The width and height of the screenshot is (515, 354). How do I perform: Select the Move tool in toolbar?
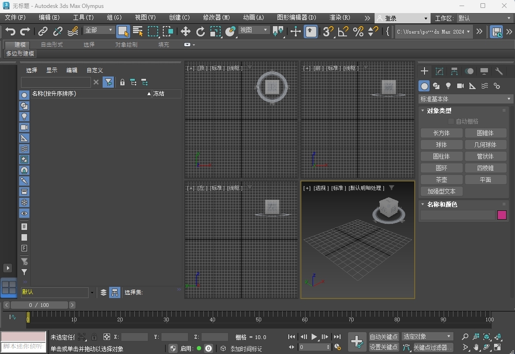(186, 31)
